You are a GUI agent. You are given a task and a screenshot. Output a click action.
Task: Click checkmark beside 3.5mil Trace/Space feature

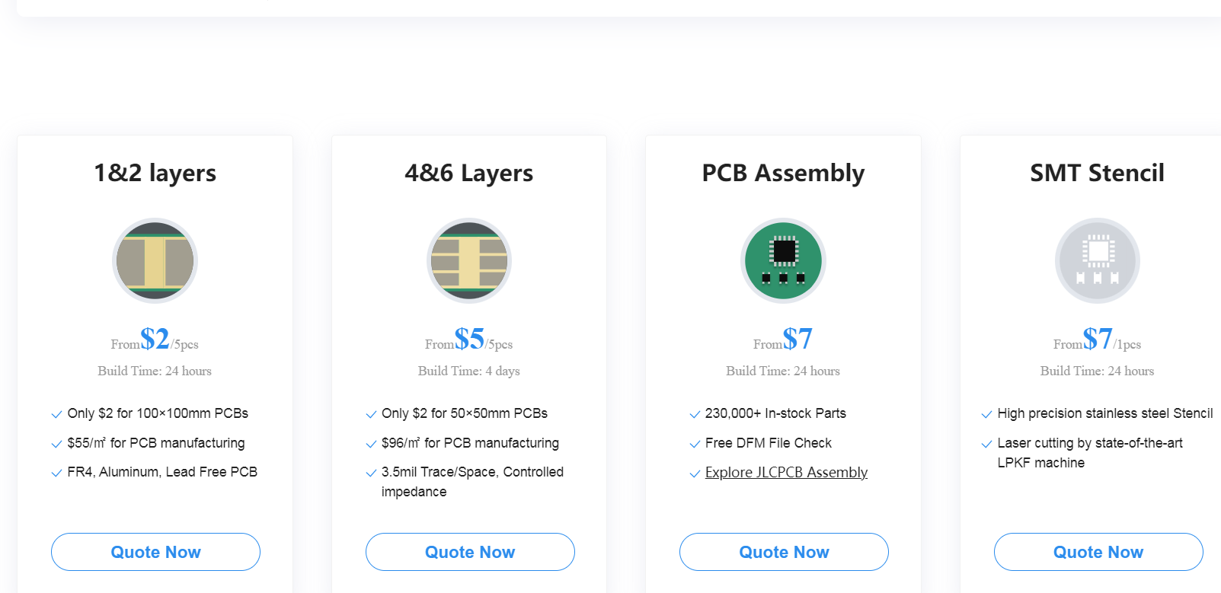click(x=371, y=473)
